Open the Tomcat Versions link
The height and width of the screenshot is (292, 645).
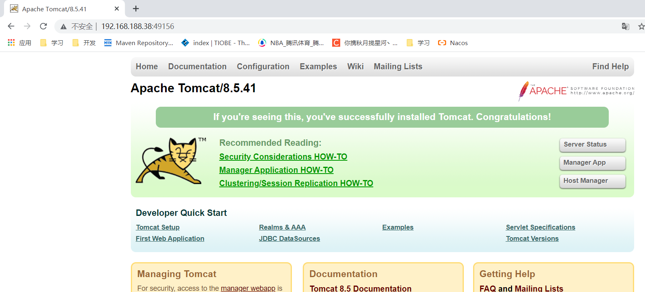[x=532, y=238]
